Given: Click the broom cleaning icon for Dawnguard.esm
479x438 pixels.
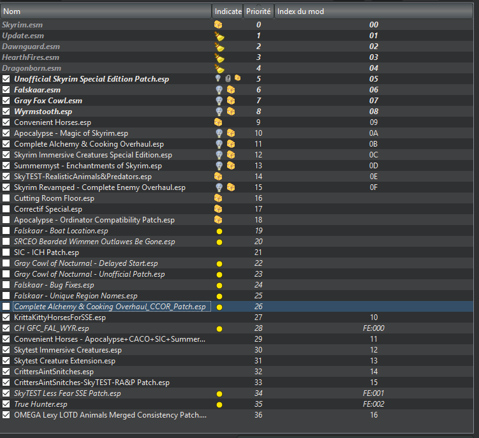Looking at the screenshot, I should (219, 47).
